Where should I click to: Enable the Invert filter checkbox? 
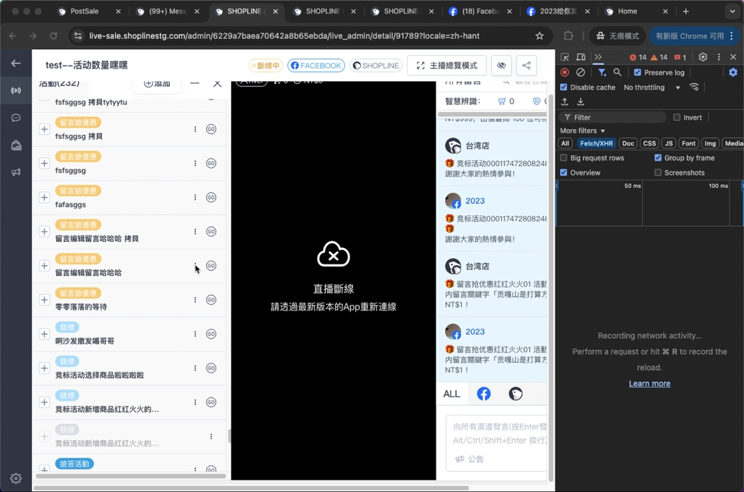tap(677, 118)
